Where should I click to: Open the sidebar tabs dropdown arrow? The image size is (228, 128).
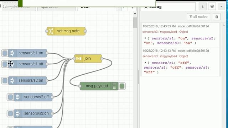(x=221, y=6)
